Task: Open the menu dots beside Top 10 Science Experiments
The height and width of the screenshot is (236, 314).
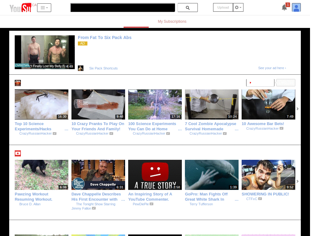Action: click(x=67, y=130)
